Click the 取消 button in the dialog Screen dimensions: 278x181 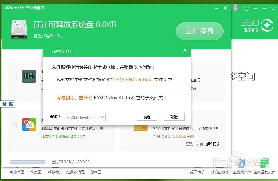click(x=174, y=117)
